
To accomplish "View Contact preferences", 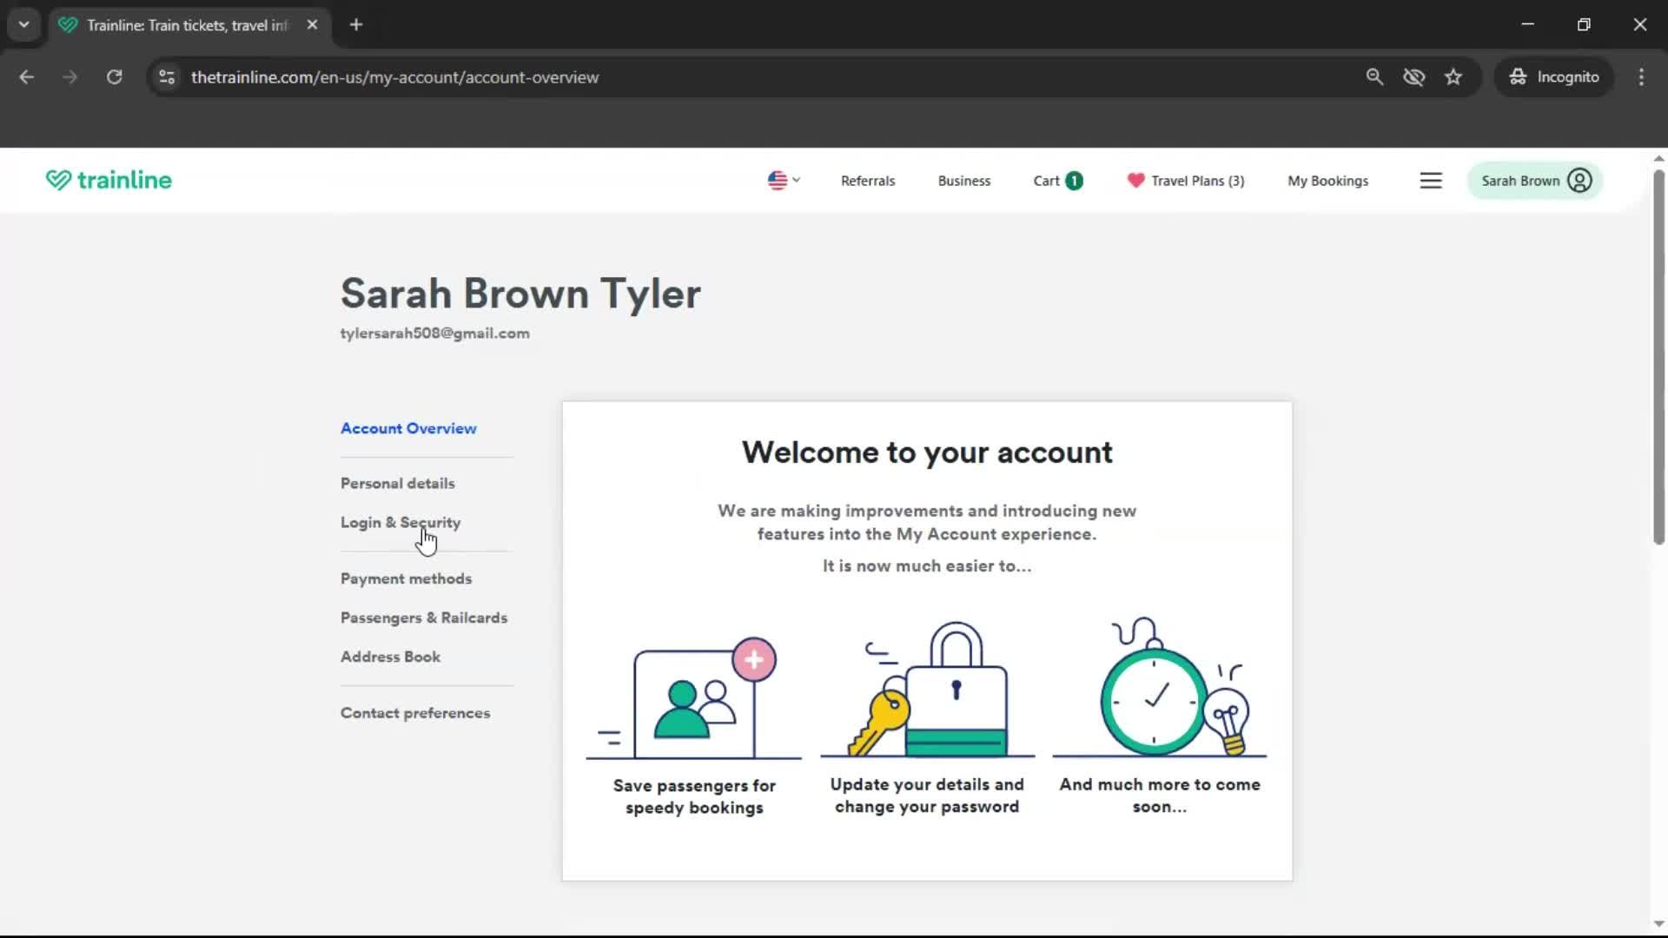I will coord(415,712).
